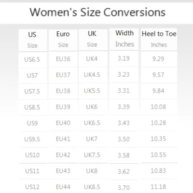Select the Heel to Toe header

tap(159, 34)
